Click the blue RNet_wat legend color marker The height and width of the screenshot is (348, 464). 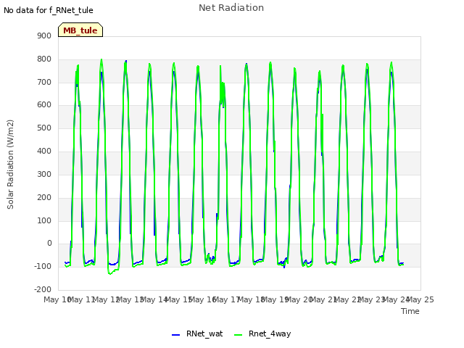(175, 335)
